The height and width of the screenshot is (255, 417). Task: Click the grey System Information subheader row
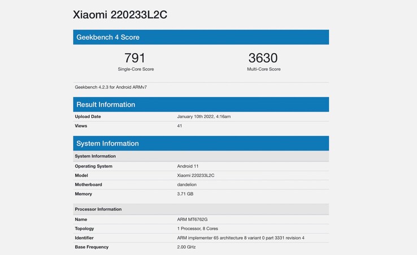click(201, 156)
